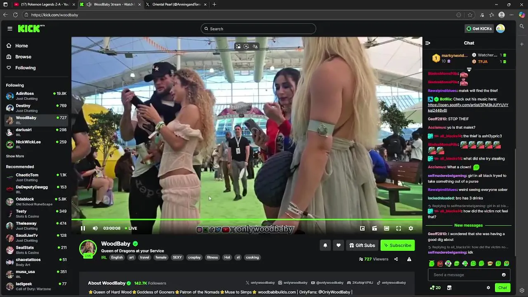This screenshot has width=528, height=297.
Task: Go fullscreen on the video player
Action: click(399, 228)
